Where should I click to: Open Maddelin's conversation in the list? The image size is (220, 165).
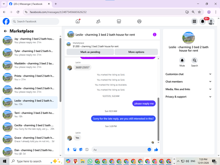[29, 65]
